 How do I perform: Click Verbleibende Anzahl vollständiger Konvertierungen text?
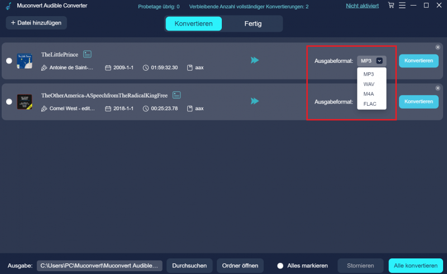pos(249,7)
